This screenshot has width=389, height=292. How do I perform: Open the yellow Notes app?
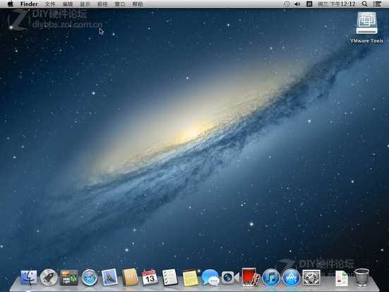pos(190,278)
